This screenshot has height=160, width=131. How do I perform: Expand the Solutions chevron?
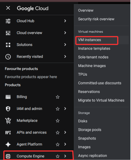point(65,45)
